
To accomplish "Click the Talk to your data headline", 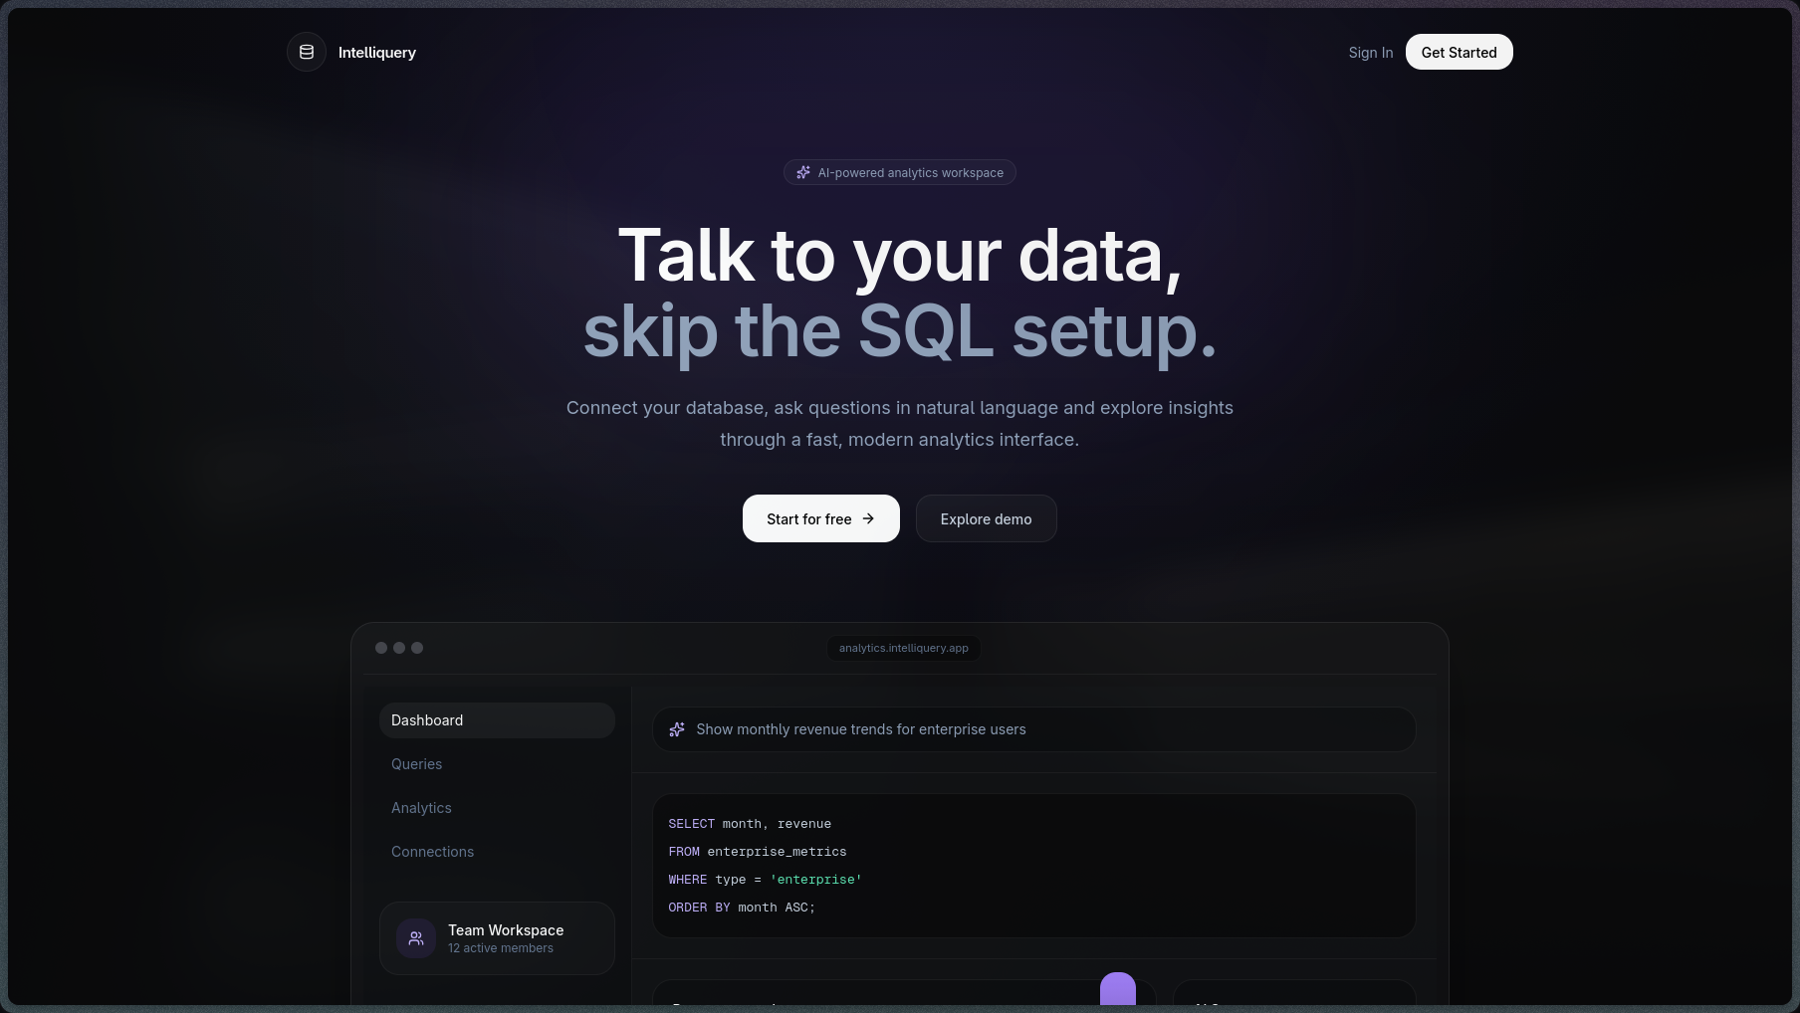I will [900, 257].
